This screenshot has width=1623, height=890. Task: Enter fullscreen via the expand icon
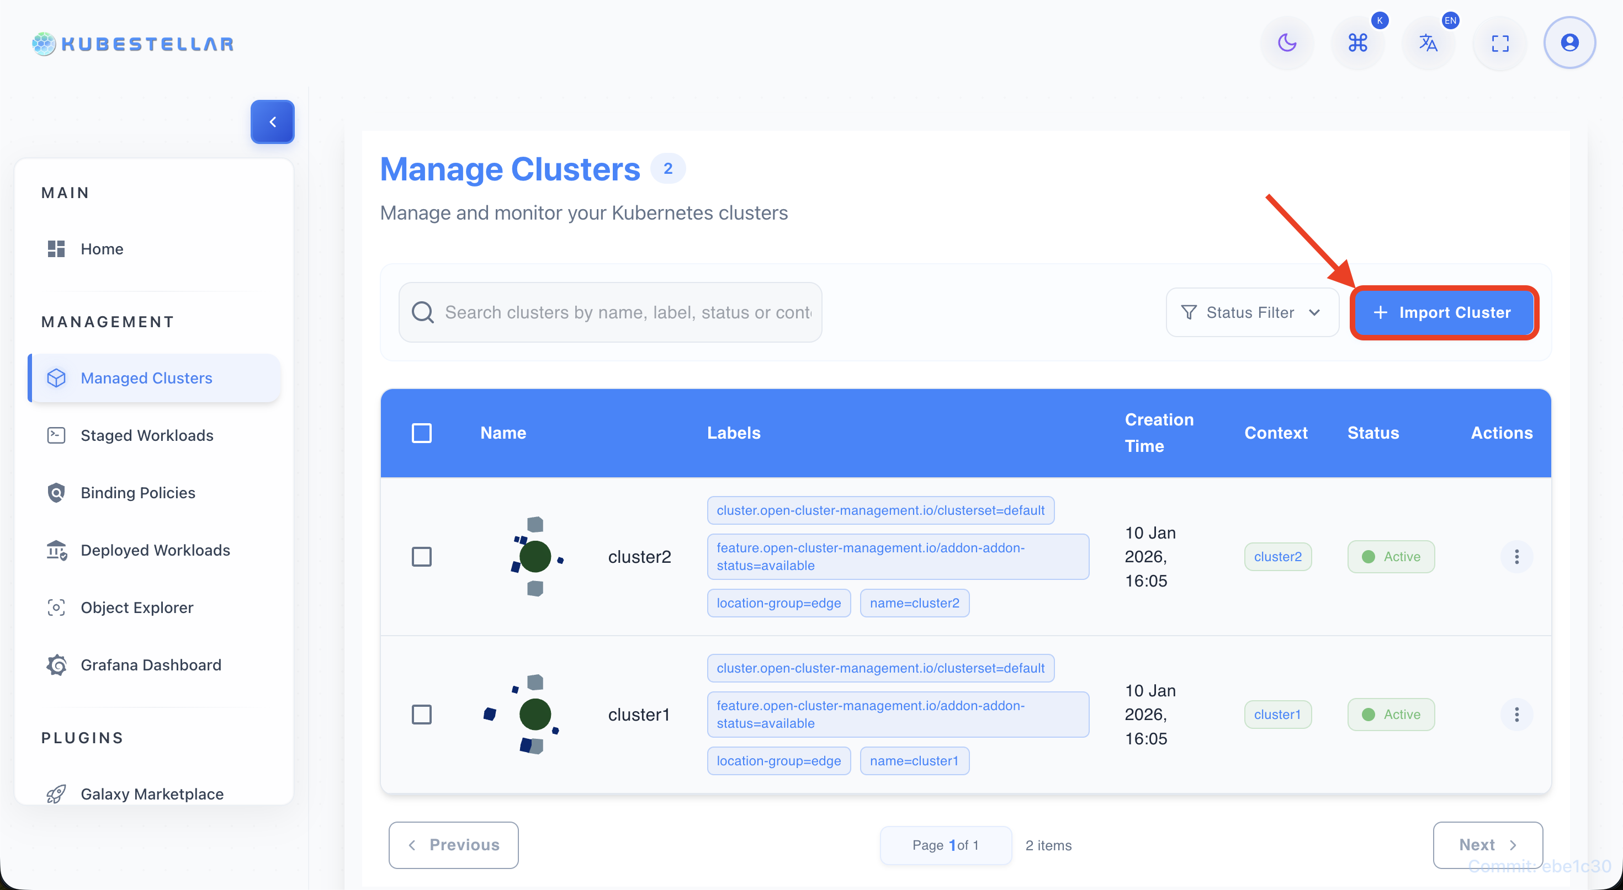pyautogui.click(x=1500, y=43)
